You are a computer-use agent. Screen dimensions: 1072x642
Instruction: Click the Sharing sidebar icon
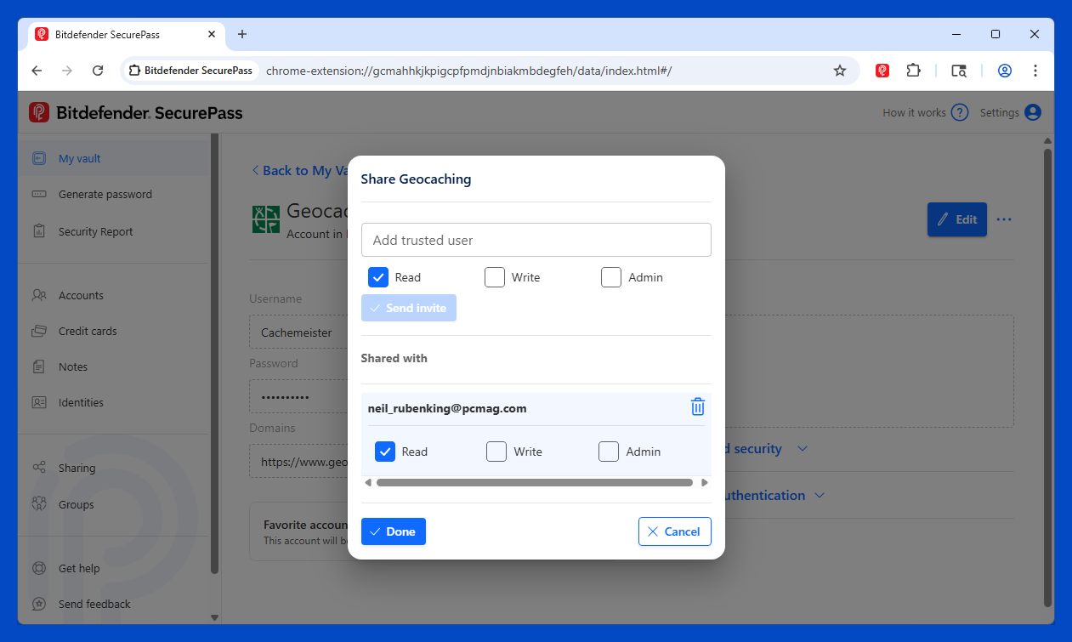click(39, 468)
